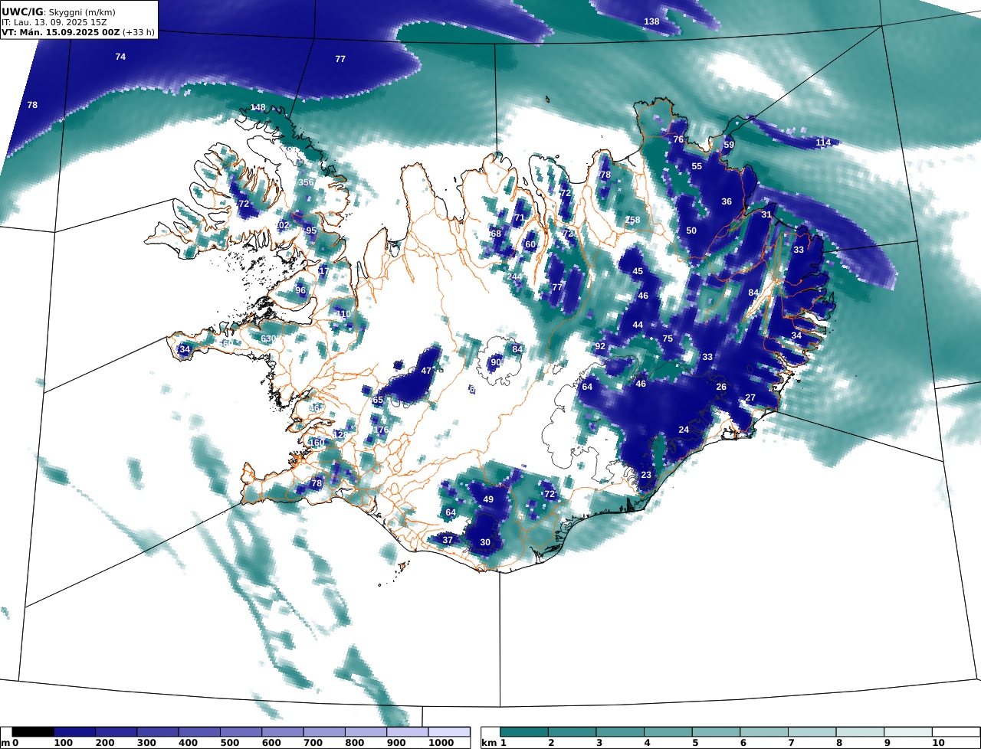Click the '44' visibility value on the map
Viewport: 981px width, 749px height.
click(x=638, y=325)
